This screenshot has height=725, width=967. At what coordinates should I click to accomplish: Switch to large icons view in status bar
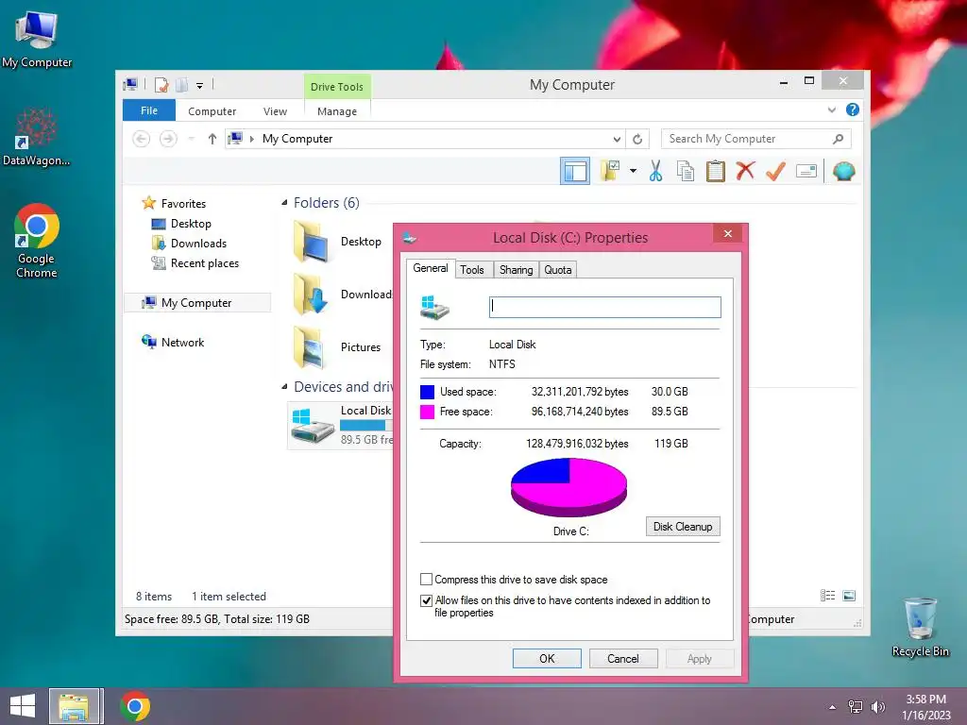849,596
